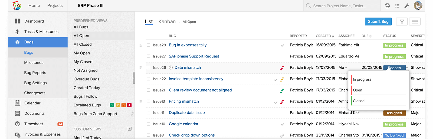Open the Data mismatch bug link
The width and height of the screenshot is (433, 139).
point(188,68)
